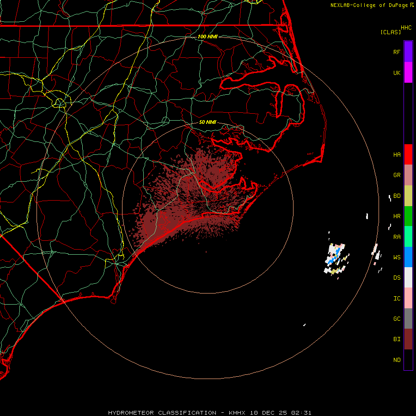Click the "GR" legend label
The width and height of the screenshot is (416, 416).
click(397, 175)
